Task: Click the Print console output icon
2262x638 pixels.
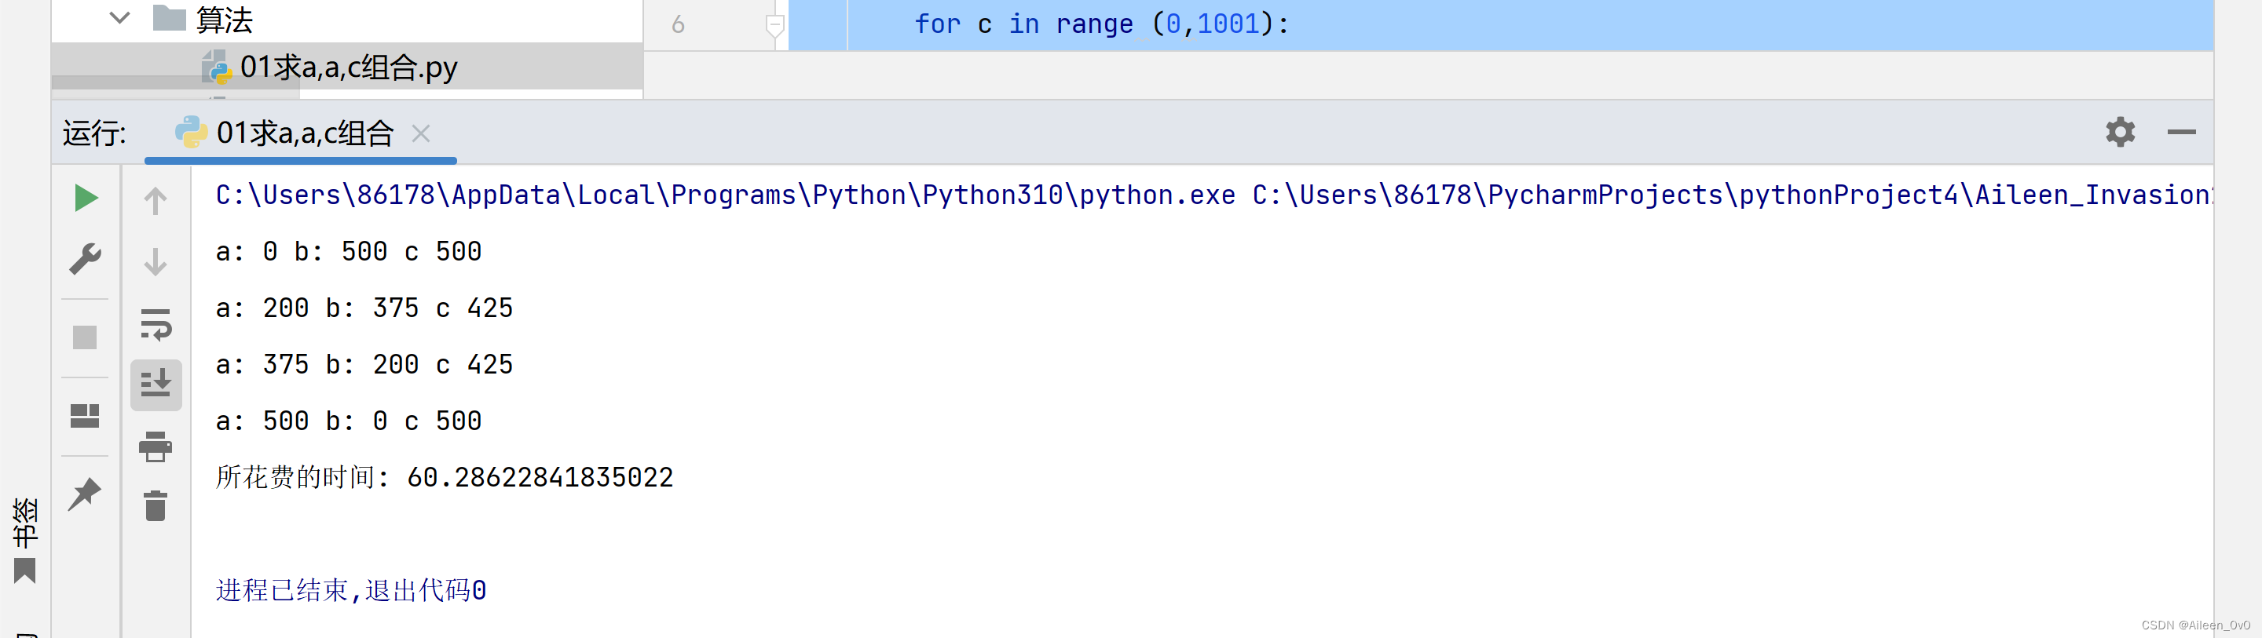Action: click(156, 447)
